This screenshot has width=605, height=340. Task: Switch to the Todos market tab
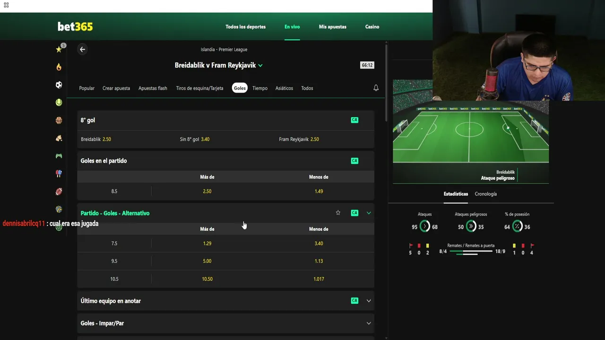(307, 88)
